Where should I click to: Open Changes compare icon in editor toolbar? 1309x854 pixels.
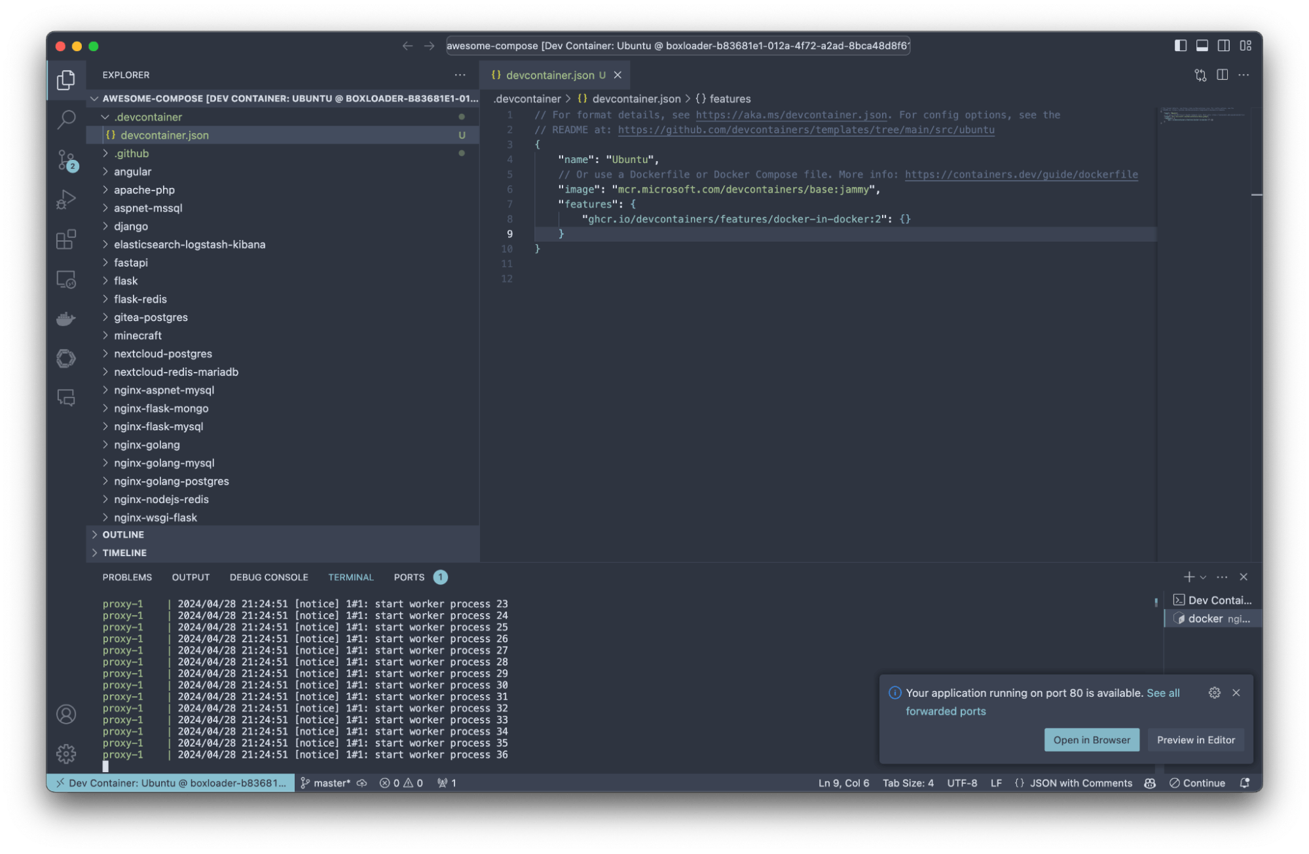pyautogui.click(x=1200, y=75)
